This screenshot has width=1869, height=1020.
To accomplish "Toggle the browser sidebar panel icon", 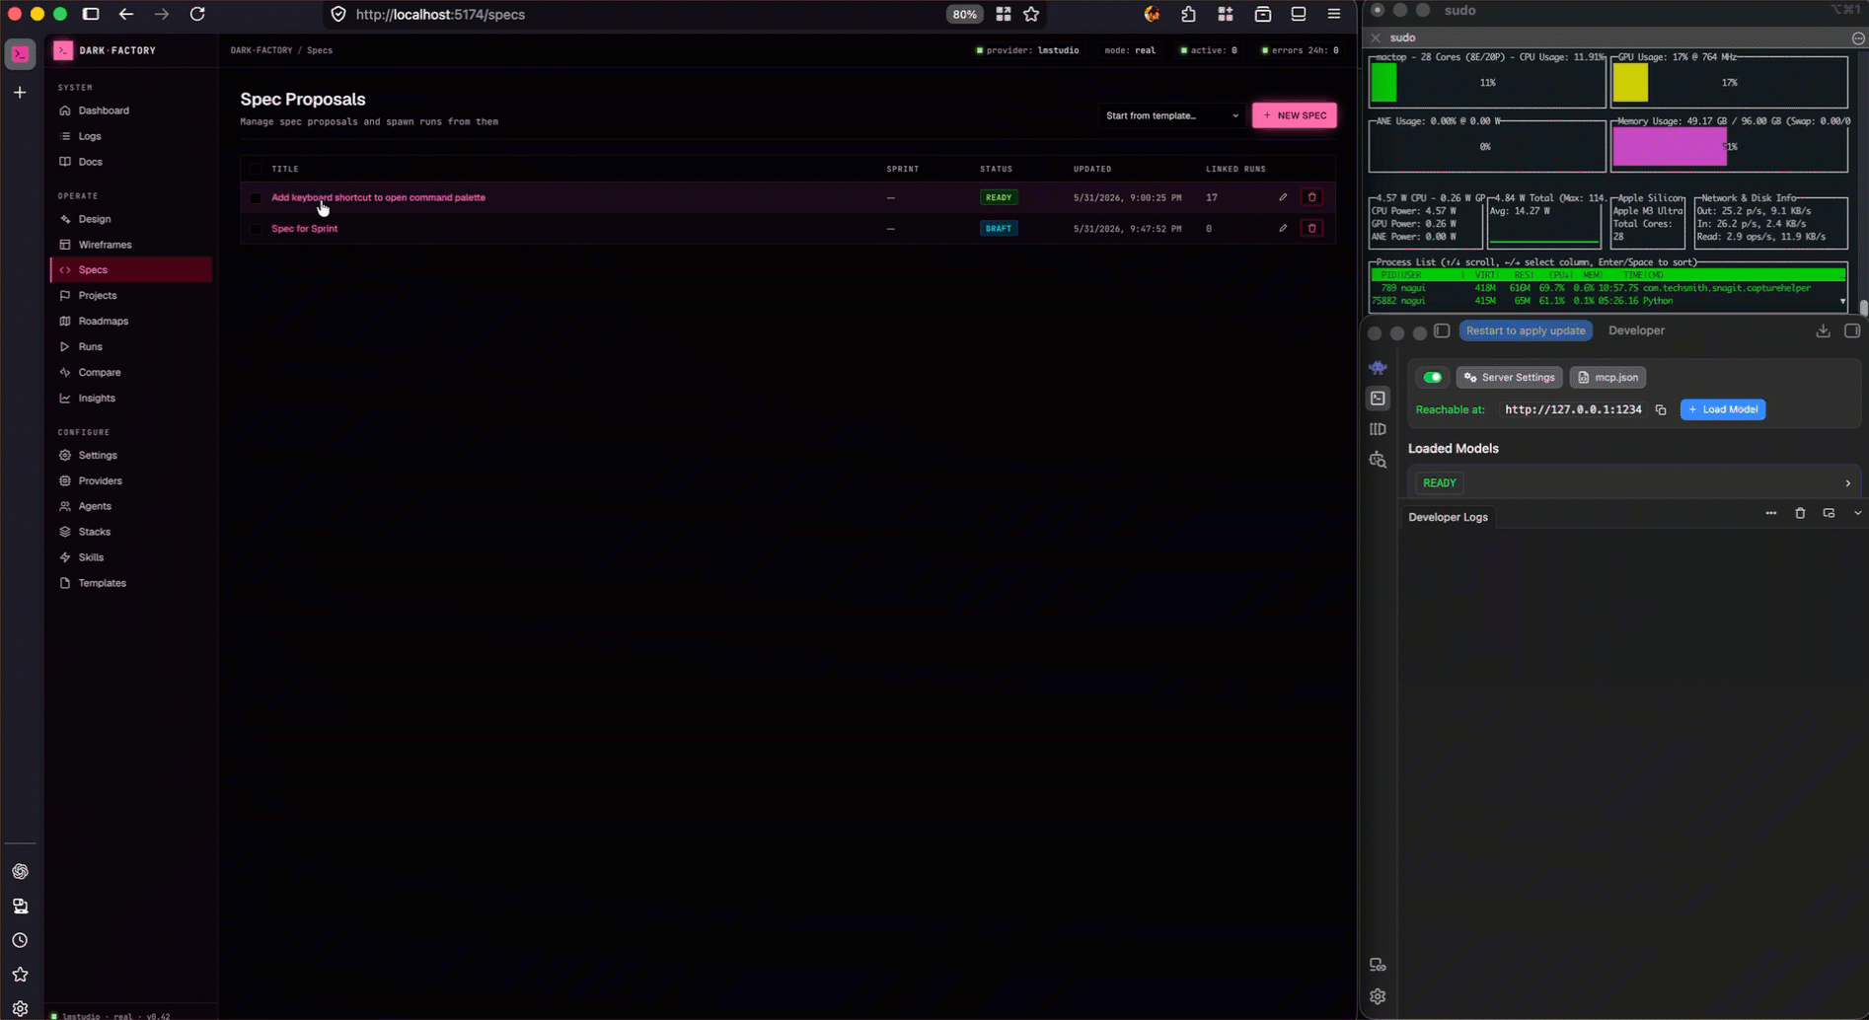I will pyautogui.click(x=91, y=14).
